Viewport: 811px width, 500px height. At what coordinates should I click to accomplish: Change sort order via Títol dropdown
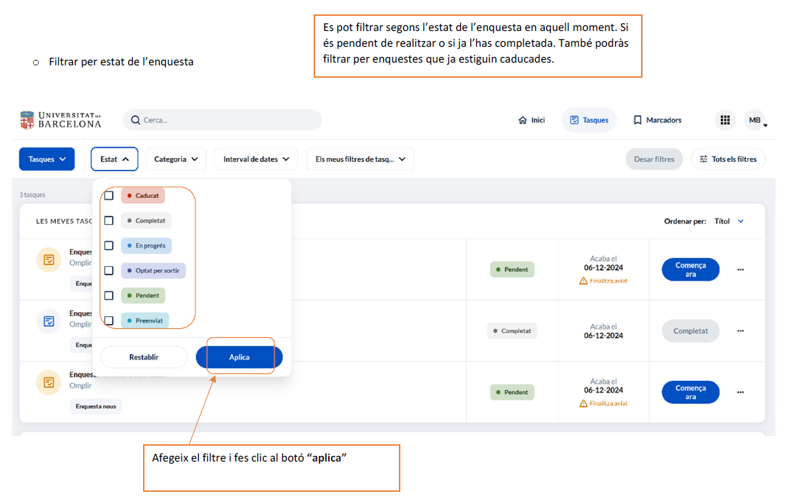(x=729, y=221)
